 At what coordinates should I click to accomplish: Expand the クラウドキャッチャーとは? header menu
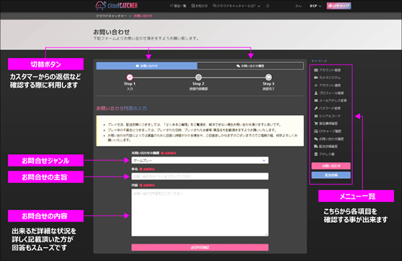[236, 5]
